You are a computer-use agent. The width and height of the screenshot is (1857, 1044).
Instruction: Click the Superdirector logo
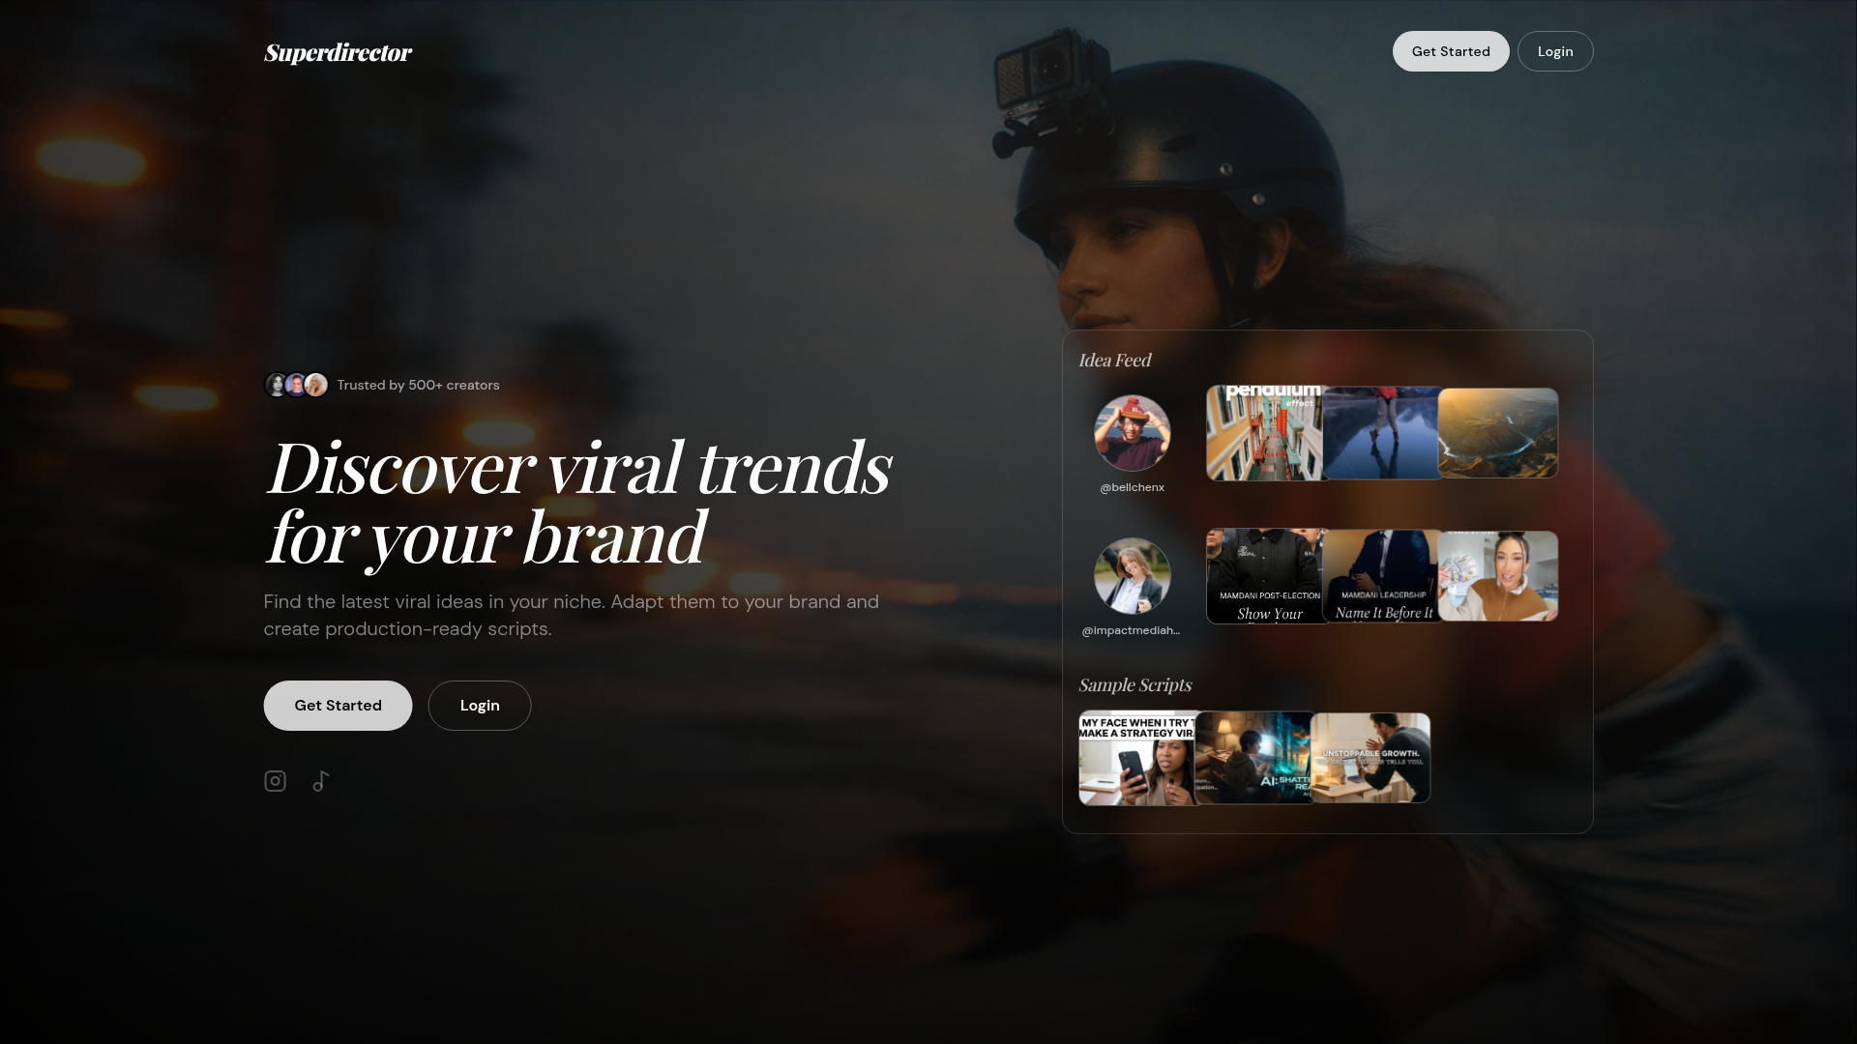[x=338, y=52]
